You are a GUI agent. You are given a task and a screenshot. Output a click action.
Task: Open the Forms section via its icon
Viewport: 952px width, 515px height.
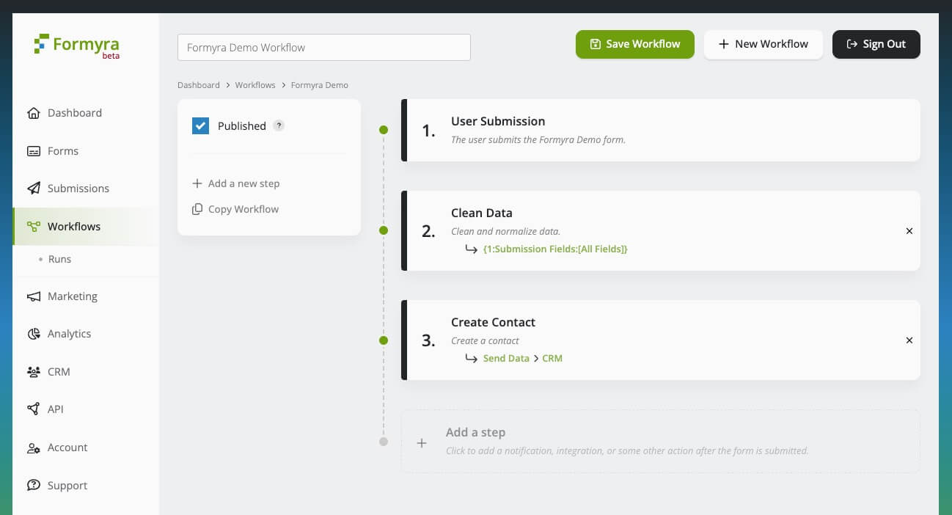pos(34,151)
